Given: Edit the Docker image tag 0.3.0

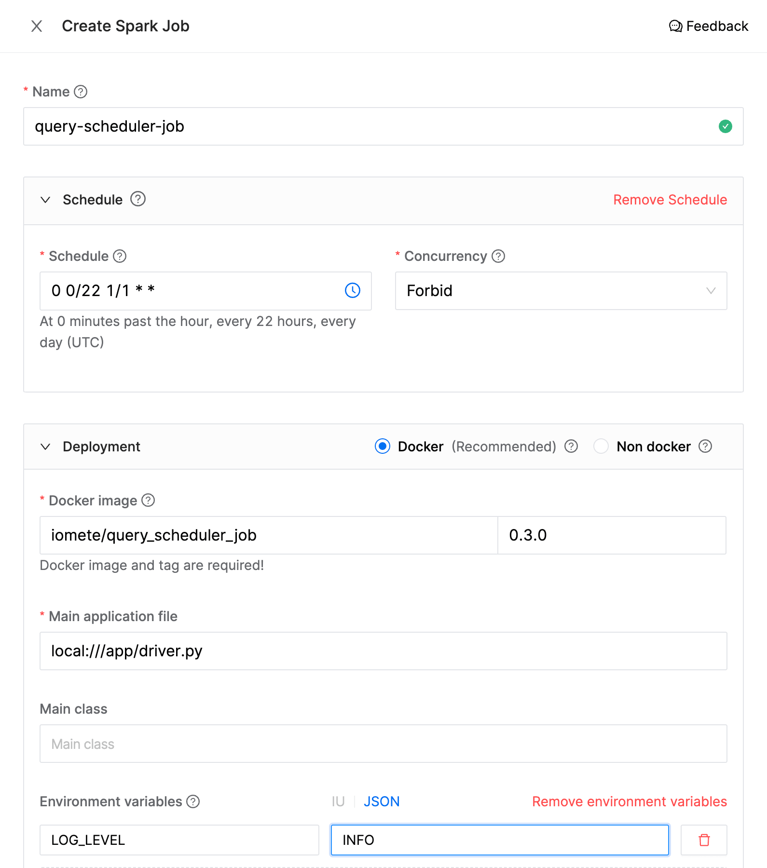Looking at the screenshot, I should coord(612,535).
